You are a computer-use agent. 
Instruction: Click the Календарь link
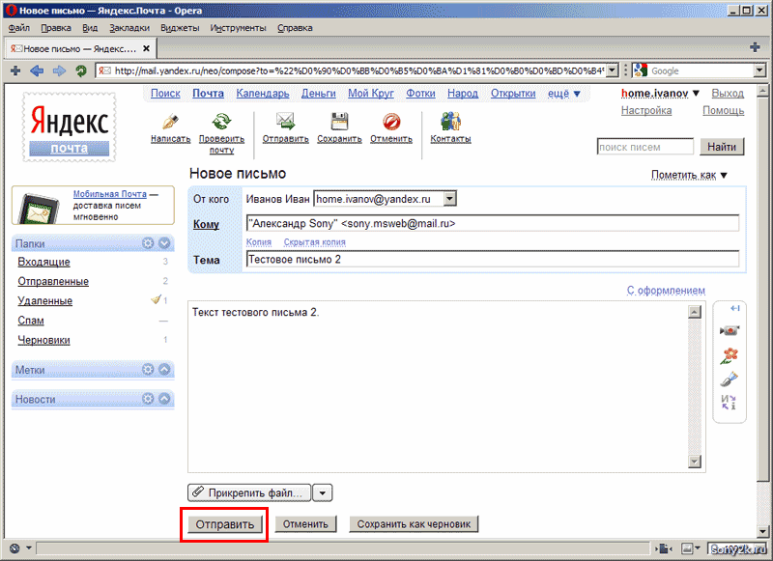point(263,93)
